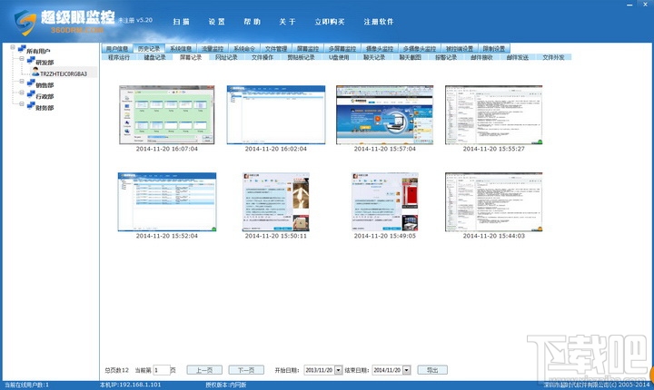Screen dimensions: 654x390
Task: Select the 网站记录 sub-tab
Action: [226, 57]
